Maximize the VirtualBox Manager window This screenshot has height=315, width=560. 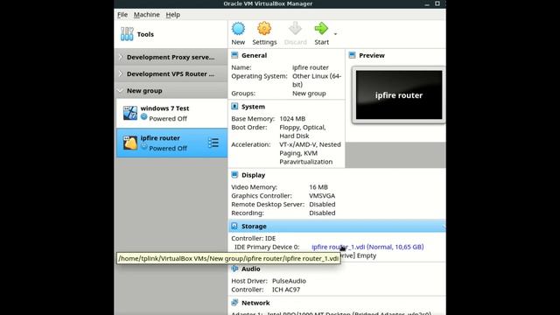[437, 3]
